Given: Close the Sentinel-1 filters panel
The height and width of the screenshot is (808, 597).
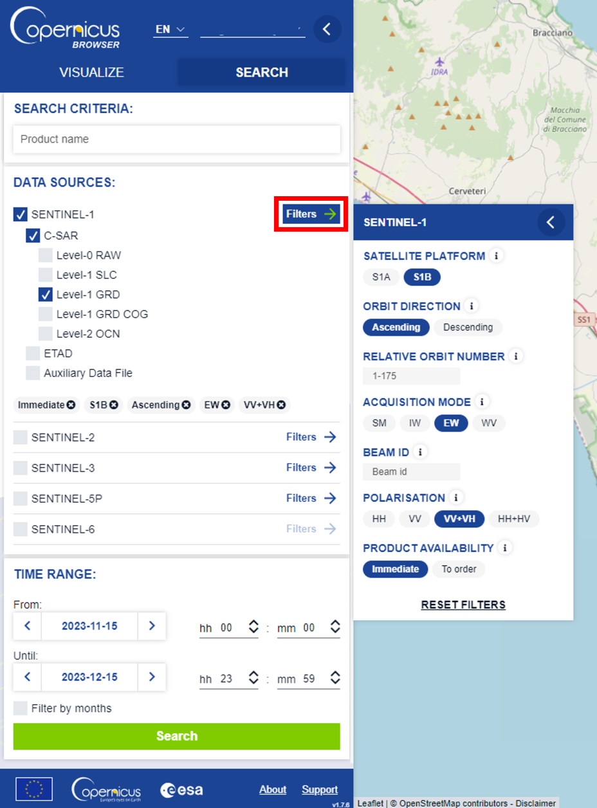Looking at the screenshot, I should 551,223.
